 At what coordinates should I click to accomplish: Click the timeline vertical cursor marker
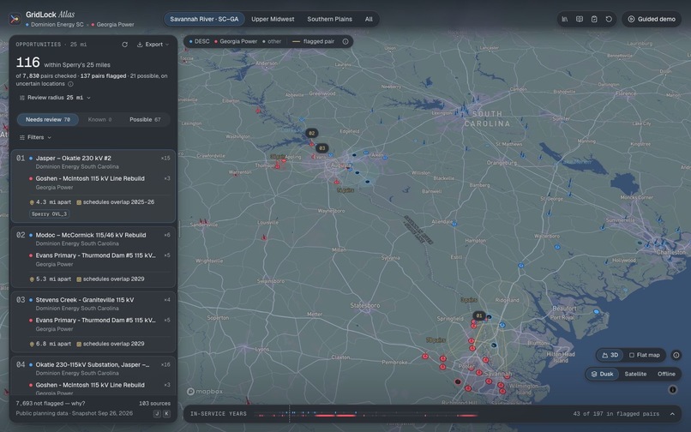[x=289, y=414]
